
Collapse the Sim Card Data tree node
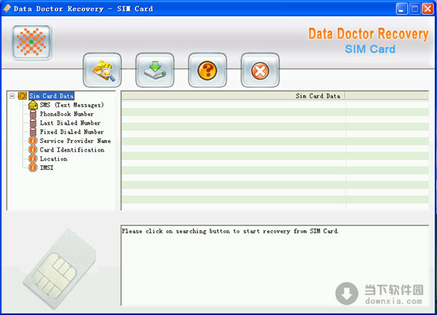[x=12, y=96]
